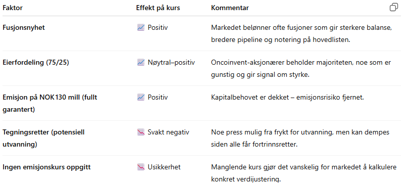Click the Fusjonsnyhet row label
This screenshot has width=403, height=183.
(x=24, y=27)
